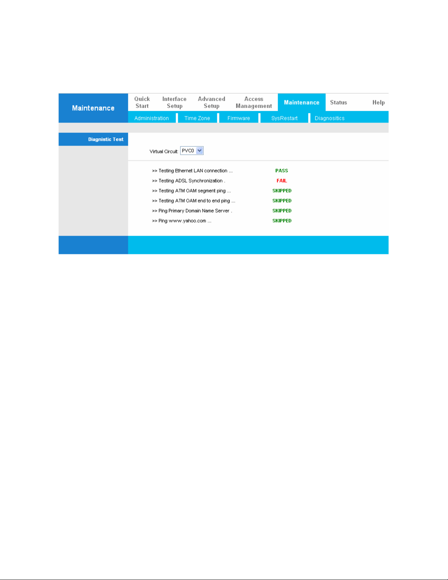Screen dimensions: 448x580
Task: Click Testing ATM OAM end to end ping
Action: pos(194,201)
